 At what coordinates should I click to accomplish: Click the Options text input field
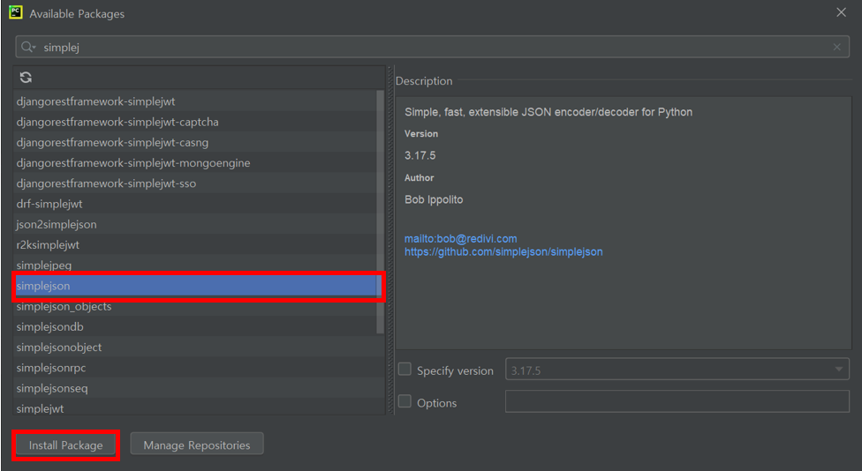(677, 401)
